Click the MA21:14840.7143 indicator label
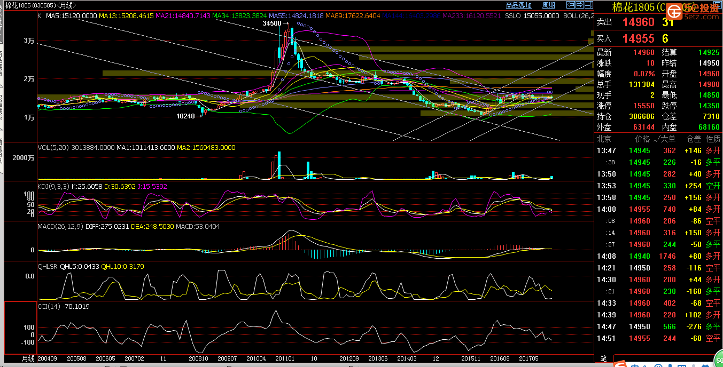Screen dimensions: 723x367 coord(184,16)
